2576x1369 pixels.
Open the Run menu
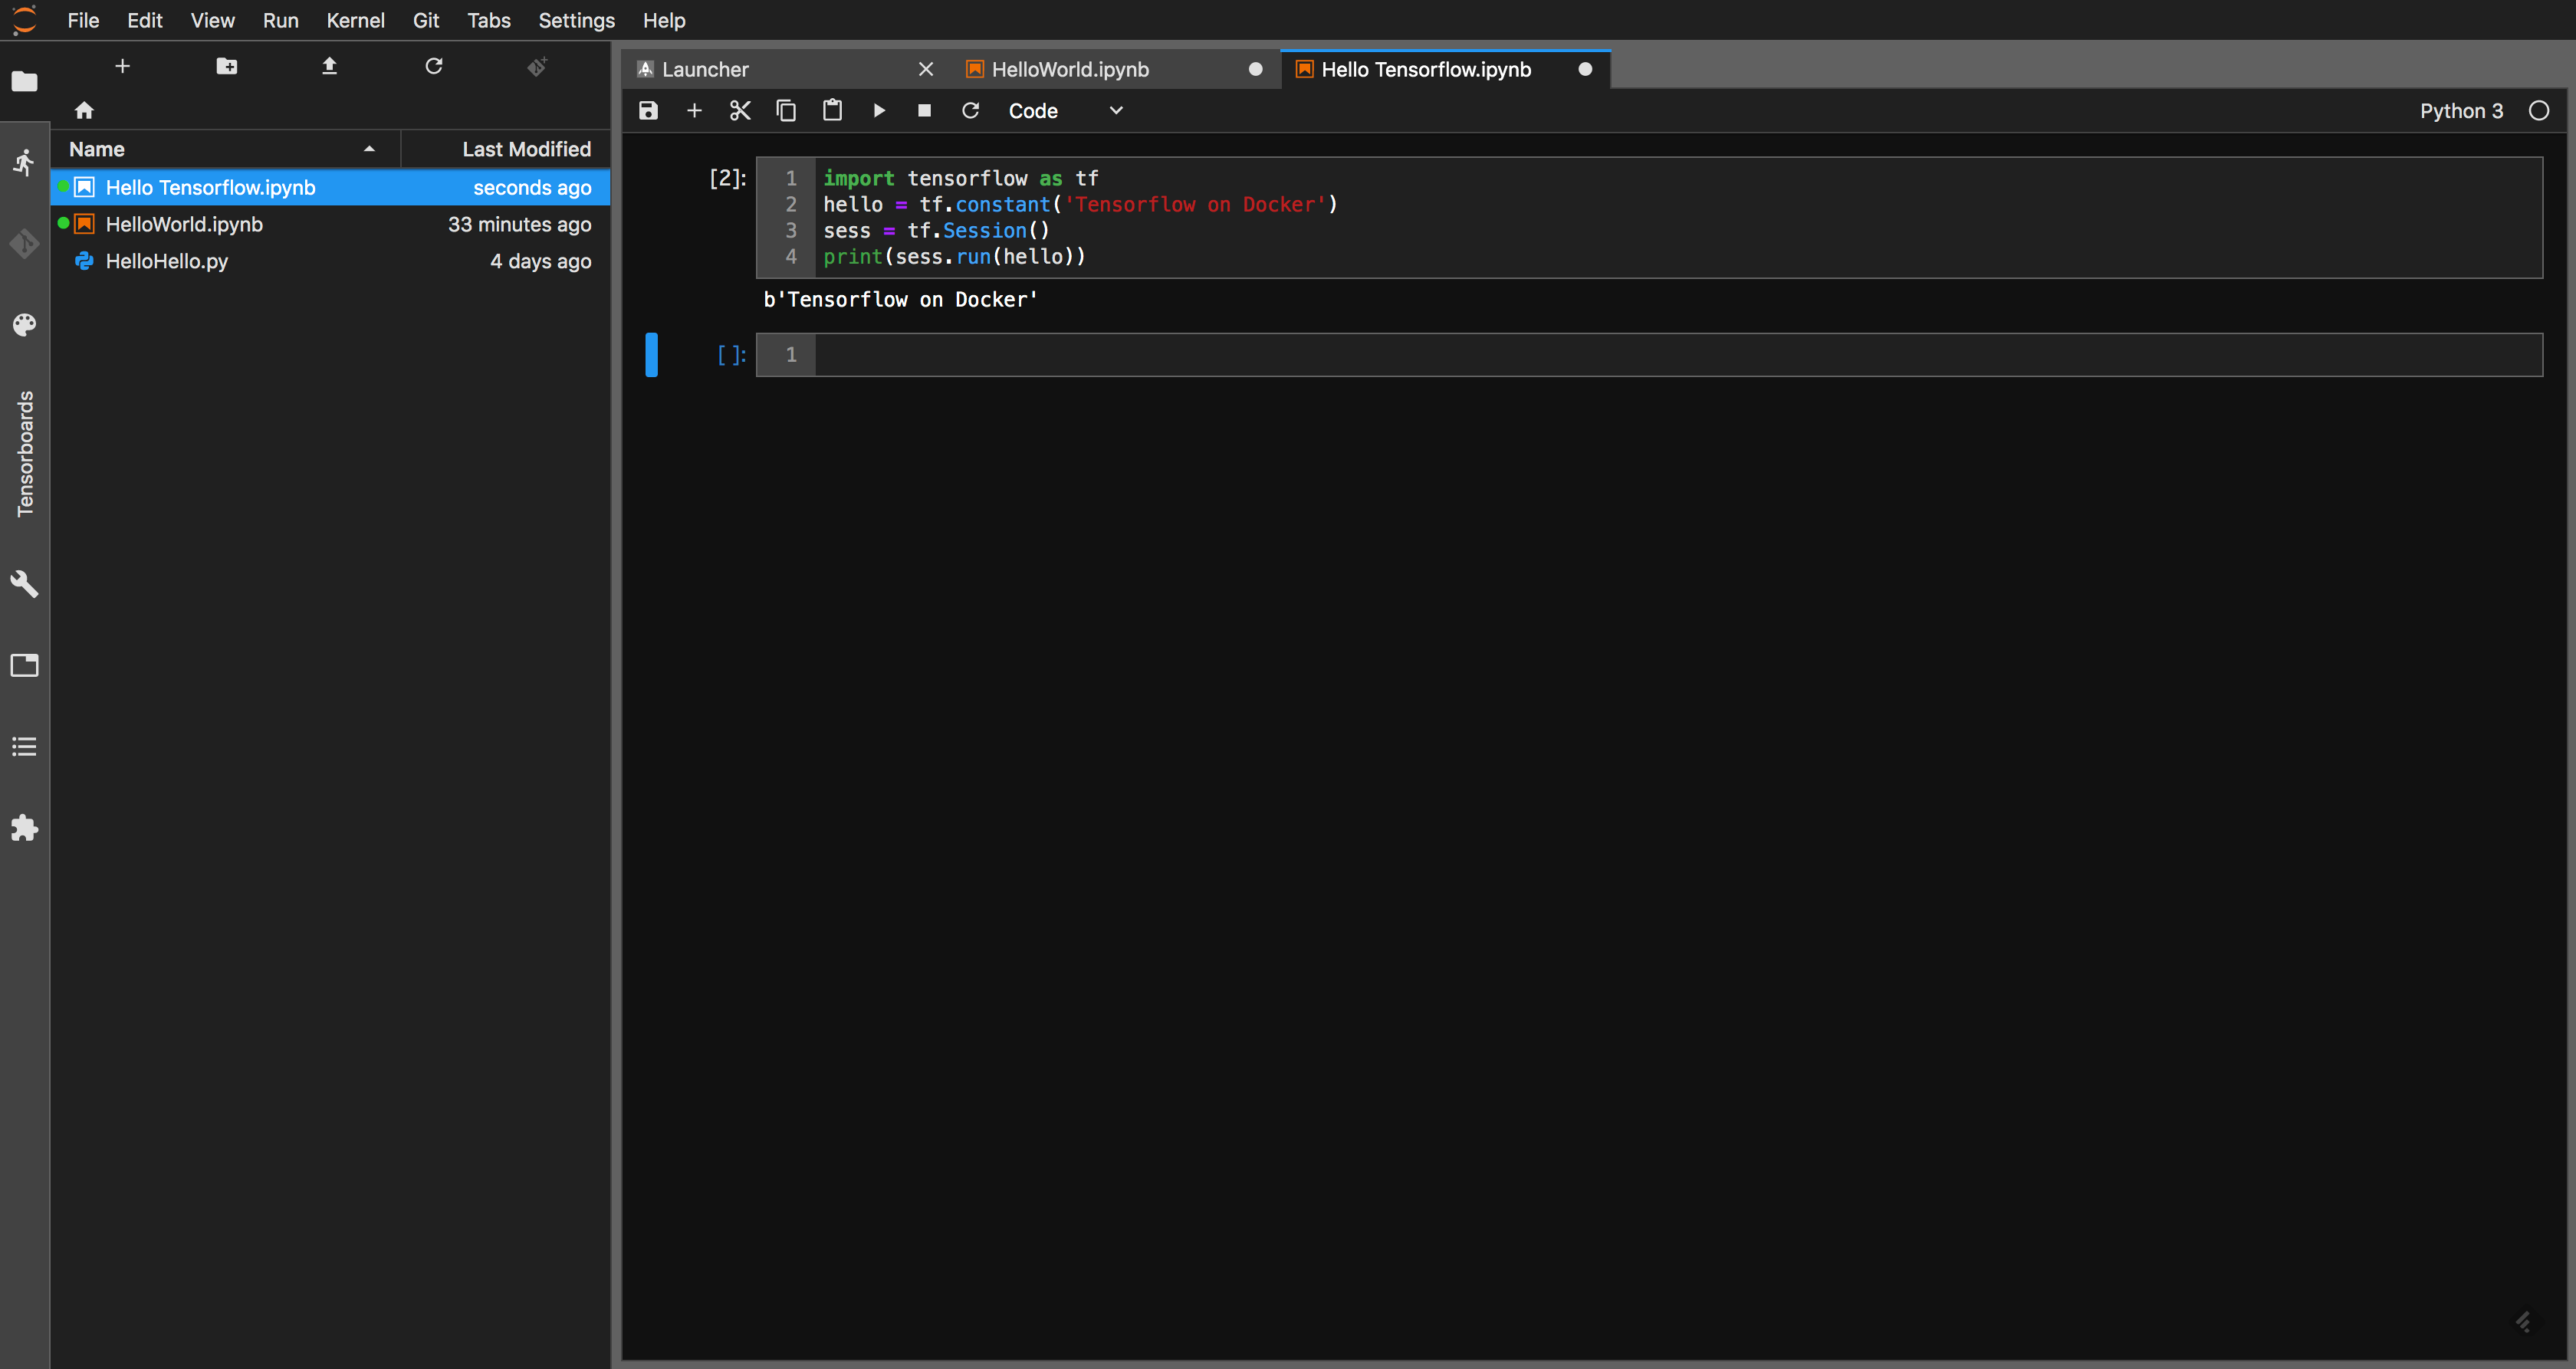pyautogui.click(x=281, y=20)
